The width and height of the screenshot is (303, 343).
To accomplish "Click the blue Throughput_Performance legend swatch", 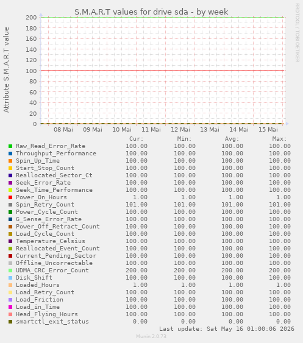I will click(x=10, y=154).
